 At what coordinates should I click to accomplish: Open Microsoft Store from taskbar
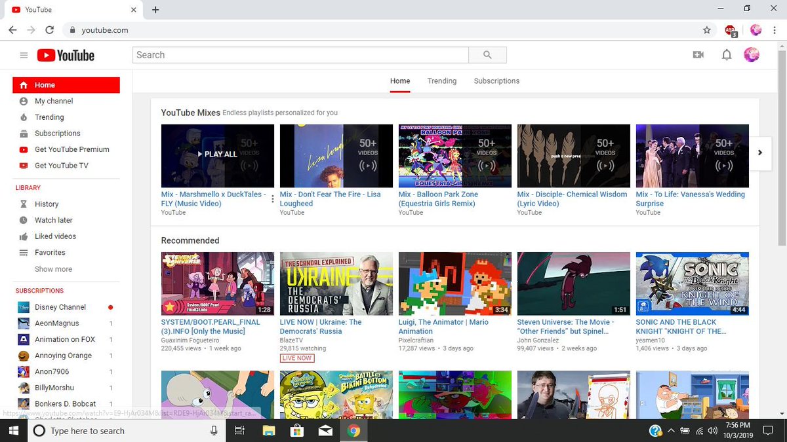click(x=296, y=430)
